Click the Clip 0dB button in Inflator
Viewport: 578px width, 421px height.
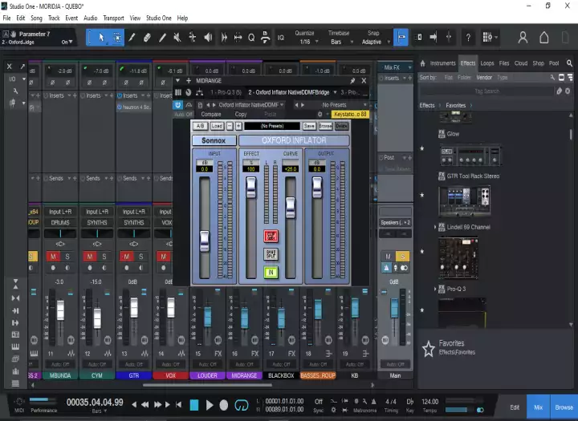[271, 236]
